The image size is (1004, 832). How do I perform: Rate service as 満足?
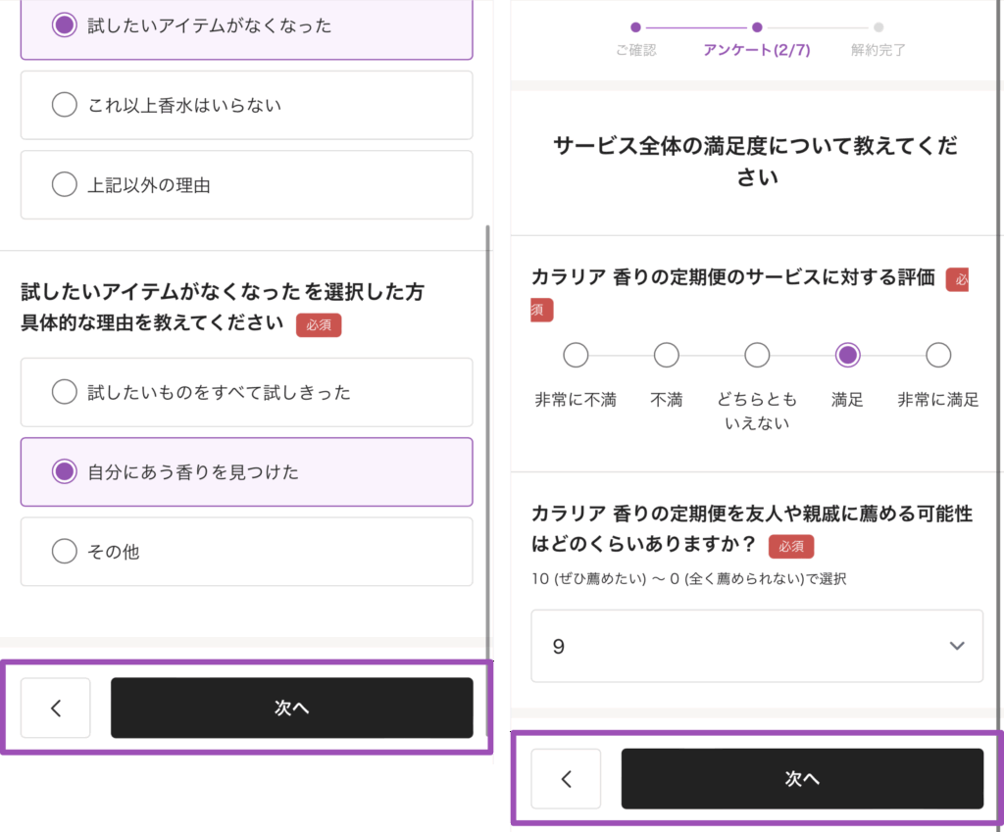[x=847, y=355]
